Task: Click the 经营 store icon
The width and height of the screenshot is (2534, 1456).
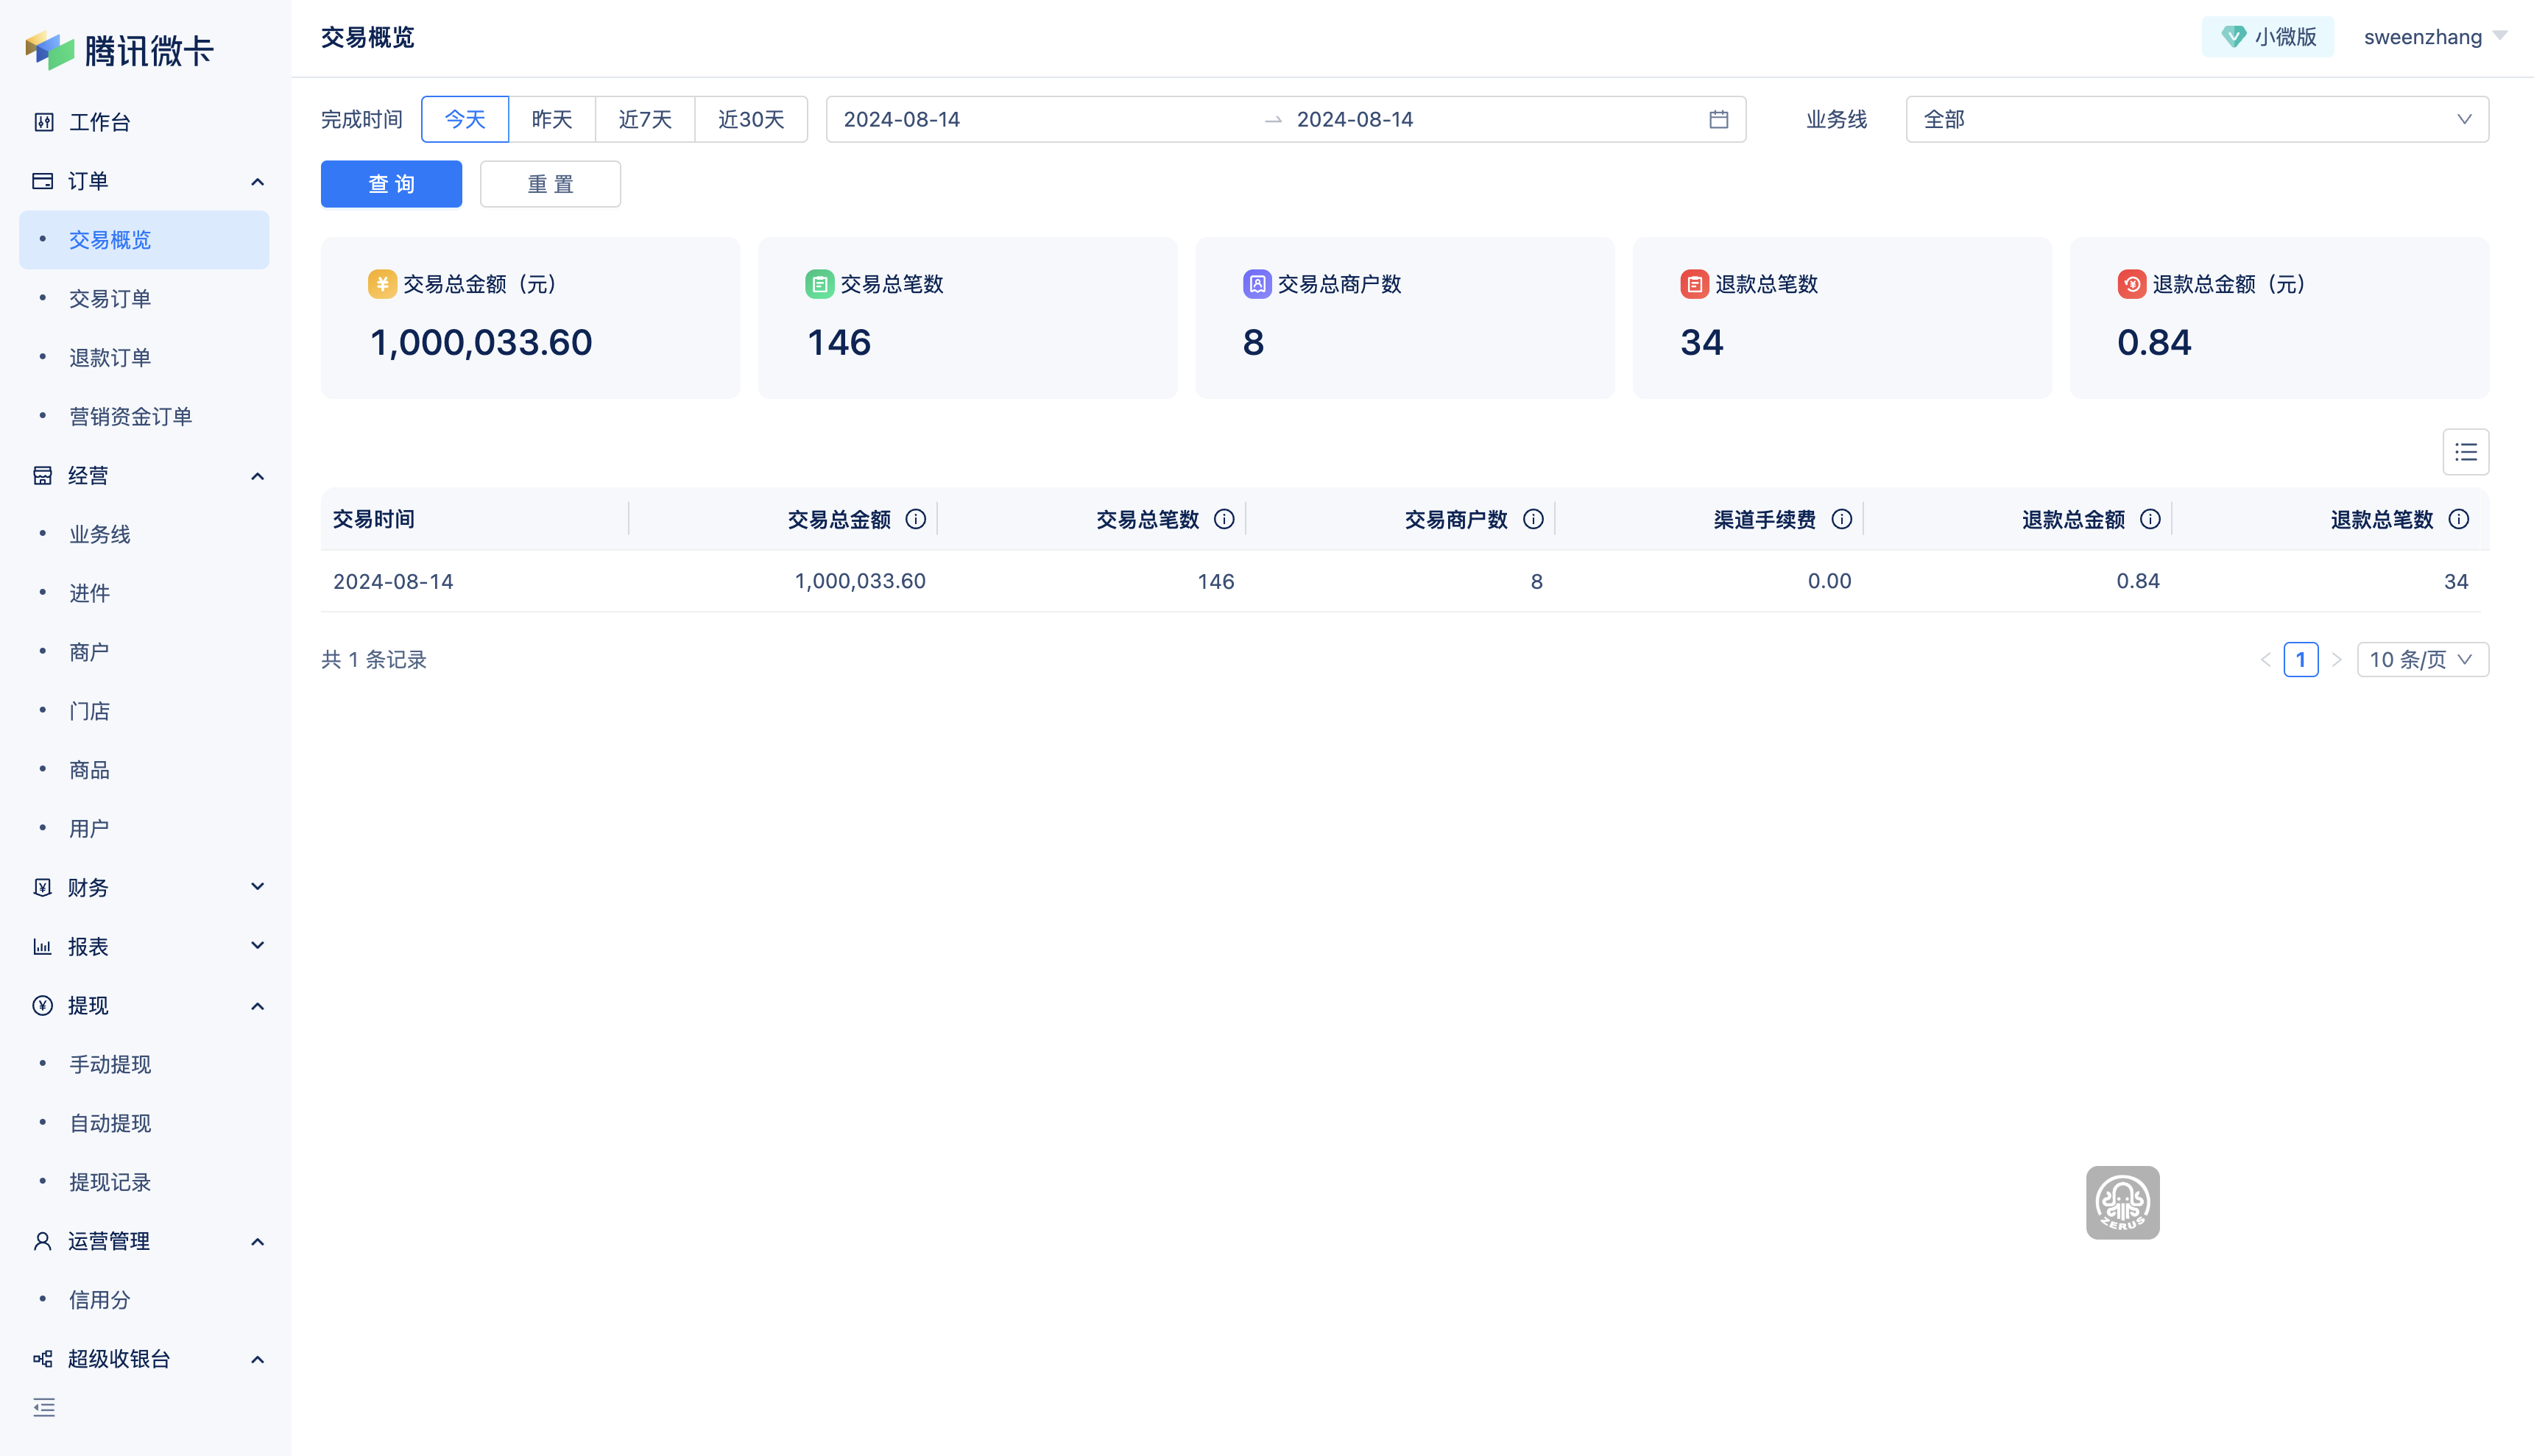Action: (43, 475)
